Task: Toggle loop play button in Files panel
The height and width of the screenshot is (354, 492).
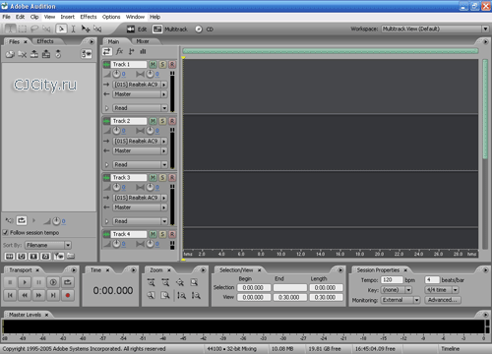Action: point(22,220)
